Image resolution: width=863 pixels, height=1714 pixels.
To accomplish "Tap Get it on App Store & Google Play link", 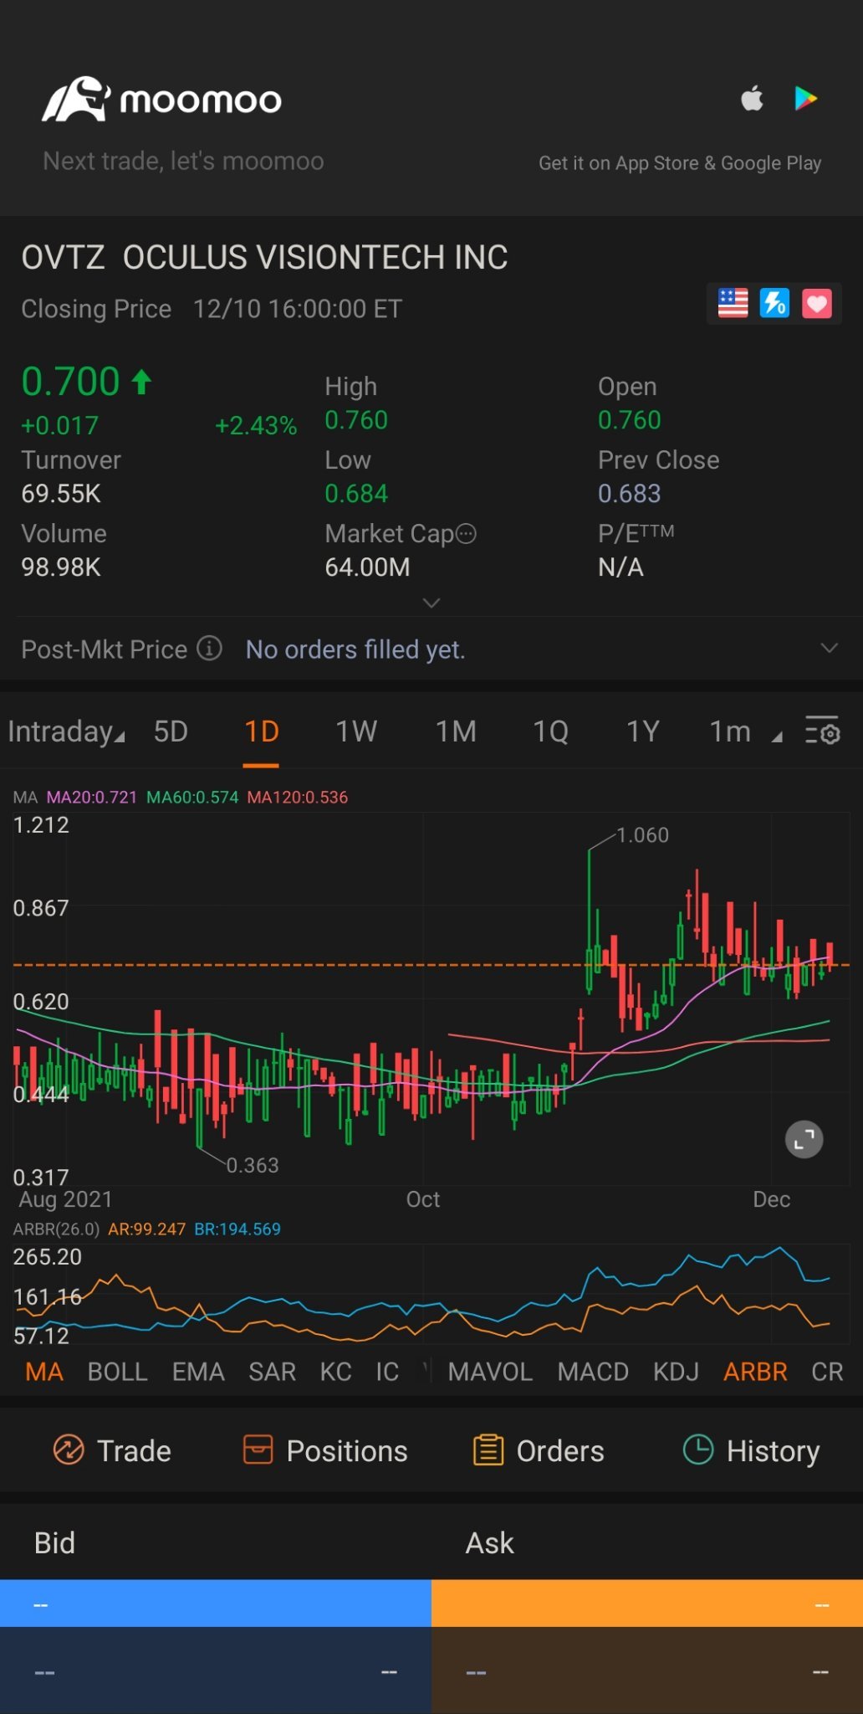I will click(x=680, y=163).
